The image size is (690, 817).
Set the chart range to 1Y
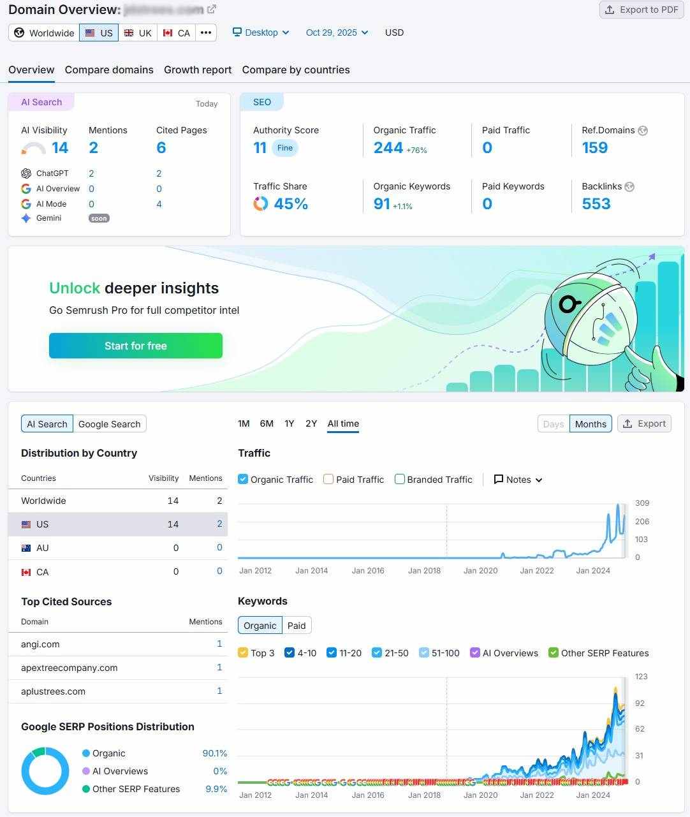290,423
